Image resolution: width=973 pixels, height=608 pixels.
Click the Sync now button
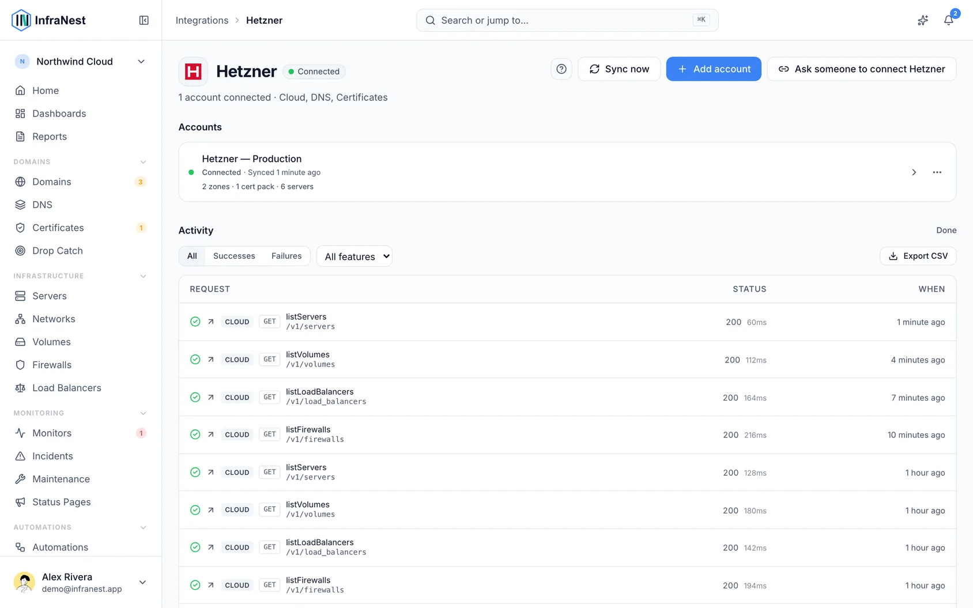click(619, 69)
